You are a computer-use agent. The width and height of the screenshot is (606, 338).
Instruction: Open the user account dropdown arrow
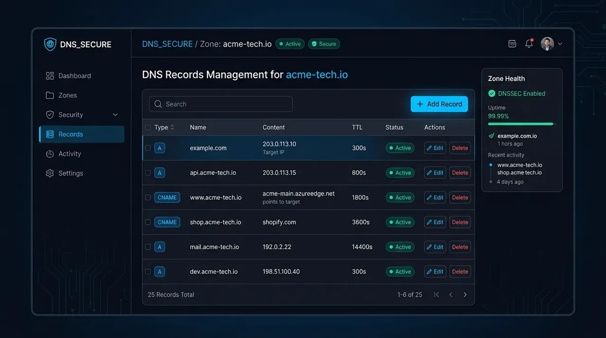pyautogui.click(x=560, y=44)
